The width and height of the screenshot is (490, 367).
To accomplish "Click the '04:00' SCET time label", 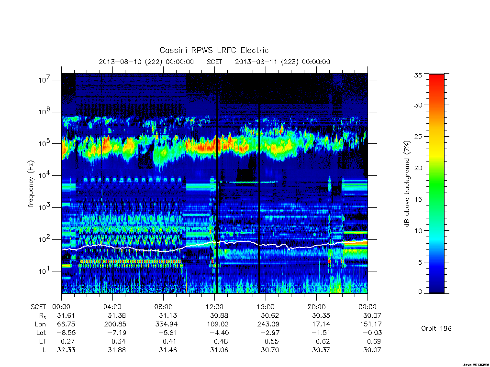I will click(x=112, y=307).
